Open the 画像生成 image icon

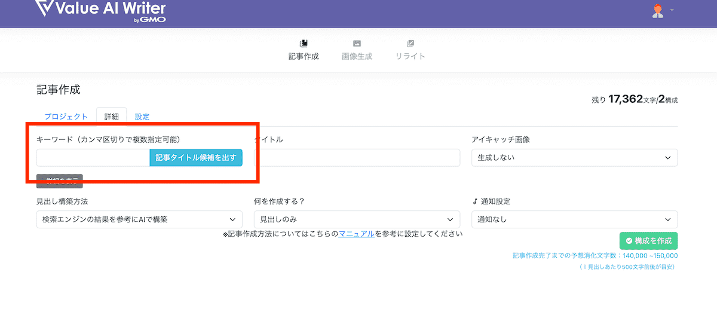tap(357, 44)
